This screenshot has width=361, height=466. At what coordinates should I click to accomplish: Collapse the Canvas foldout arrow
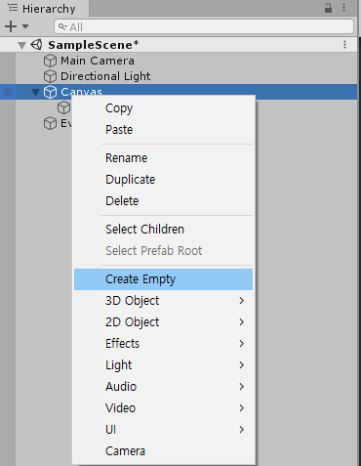coord(35,93)
